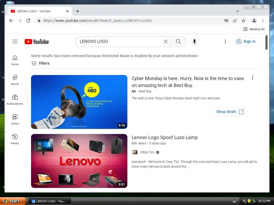Open the search Filters options
This screenshot has width=274, height=205.
(41, 63)
